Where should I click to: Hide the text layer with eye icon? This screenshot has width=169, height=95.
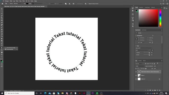click(x=136, y=72)
